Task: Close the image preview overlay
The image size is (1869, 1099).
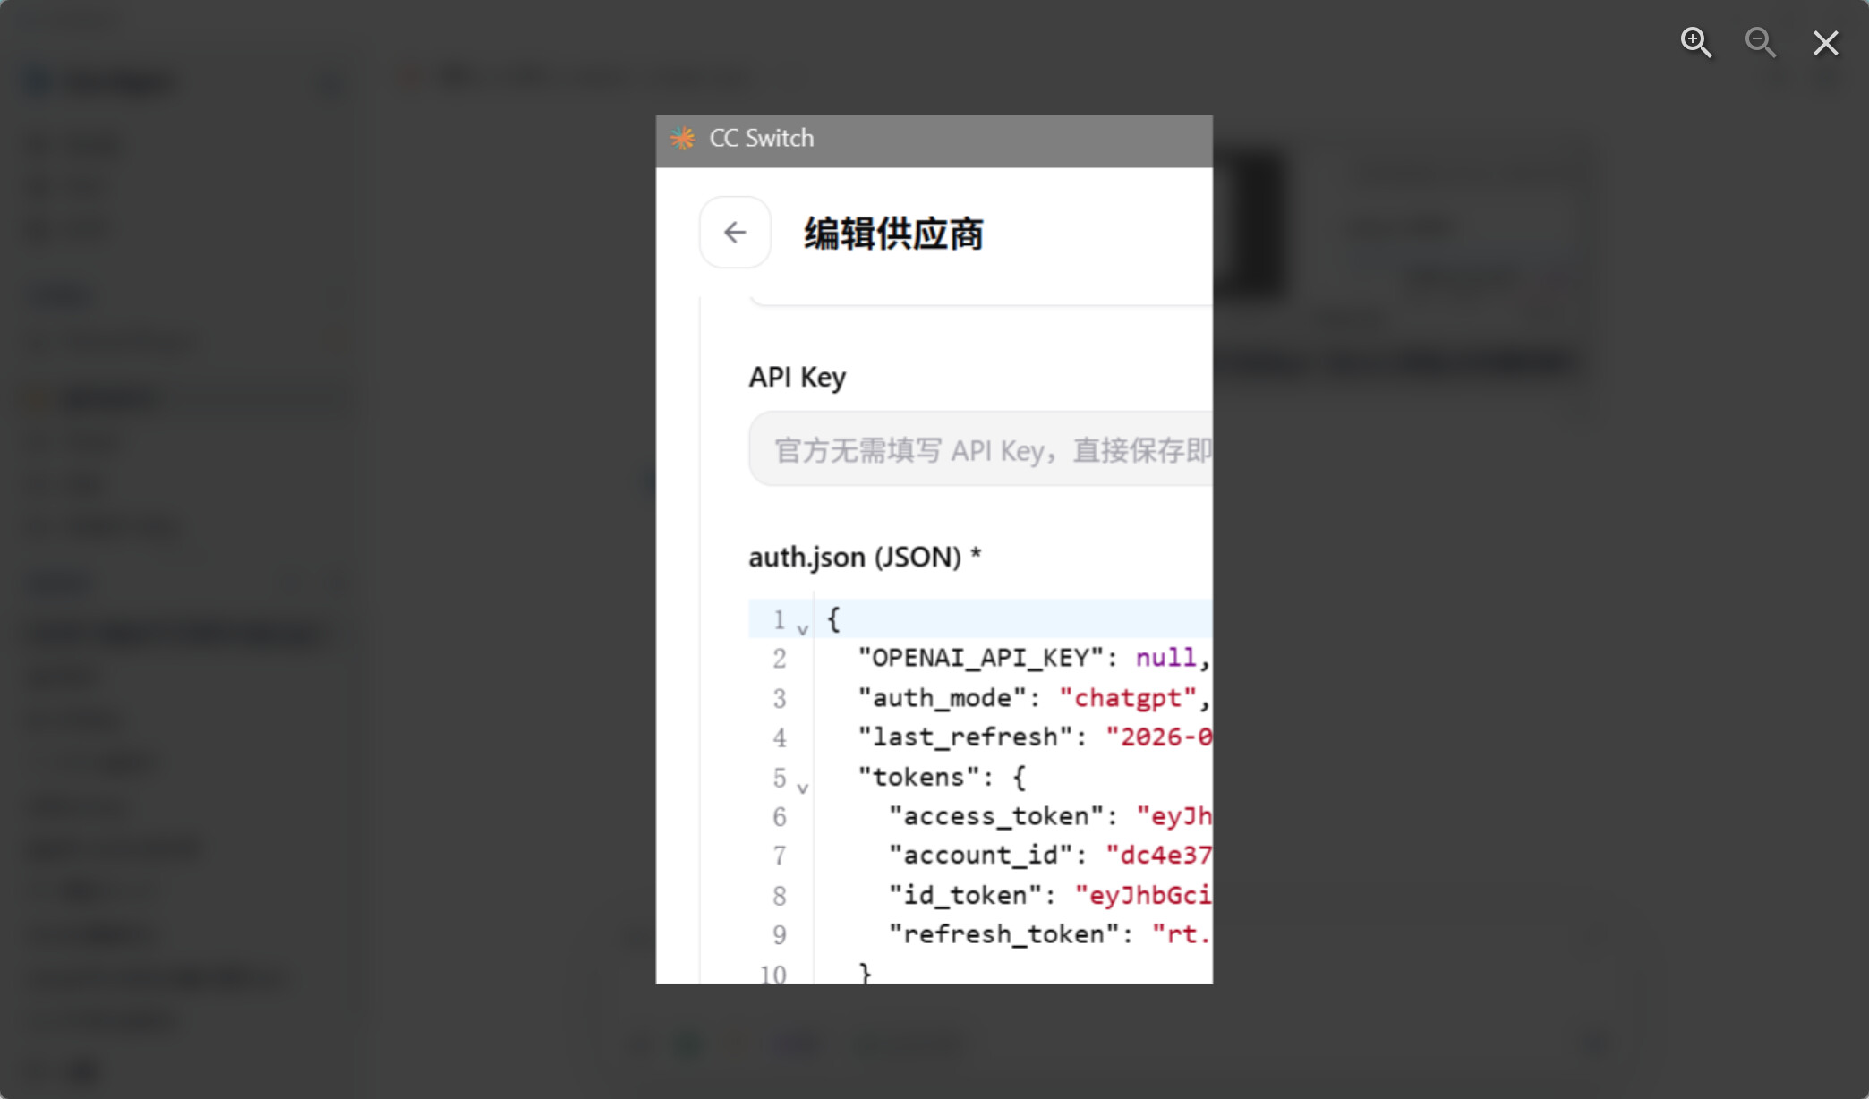Action: tap(1826, 43)
